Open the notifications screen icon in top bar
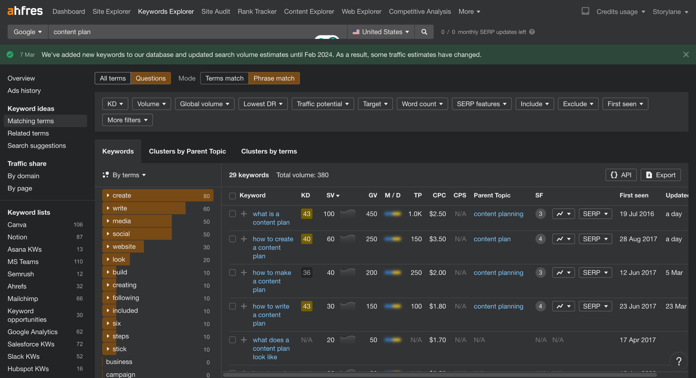This screenshot has width=696, height=378. coord(585,11)
